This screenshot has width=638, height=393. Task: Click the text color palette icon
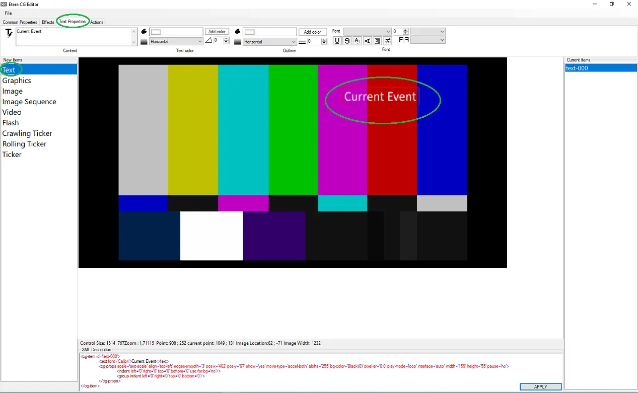144,32
